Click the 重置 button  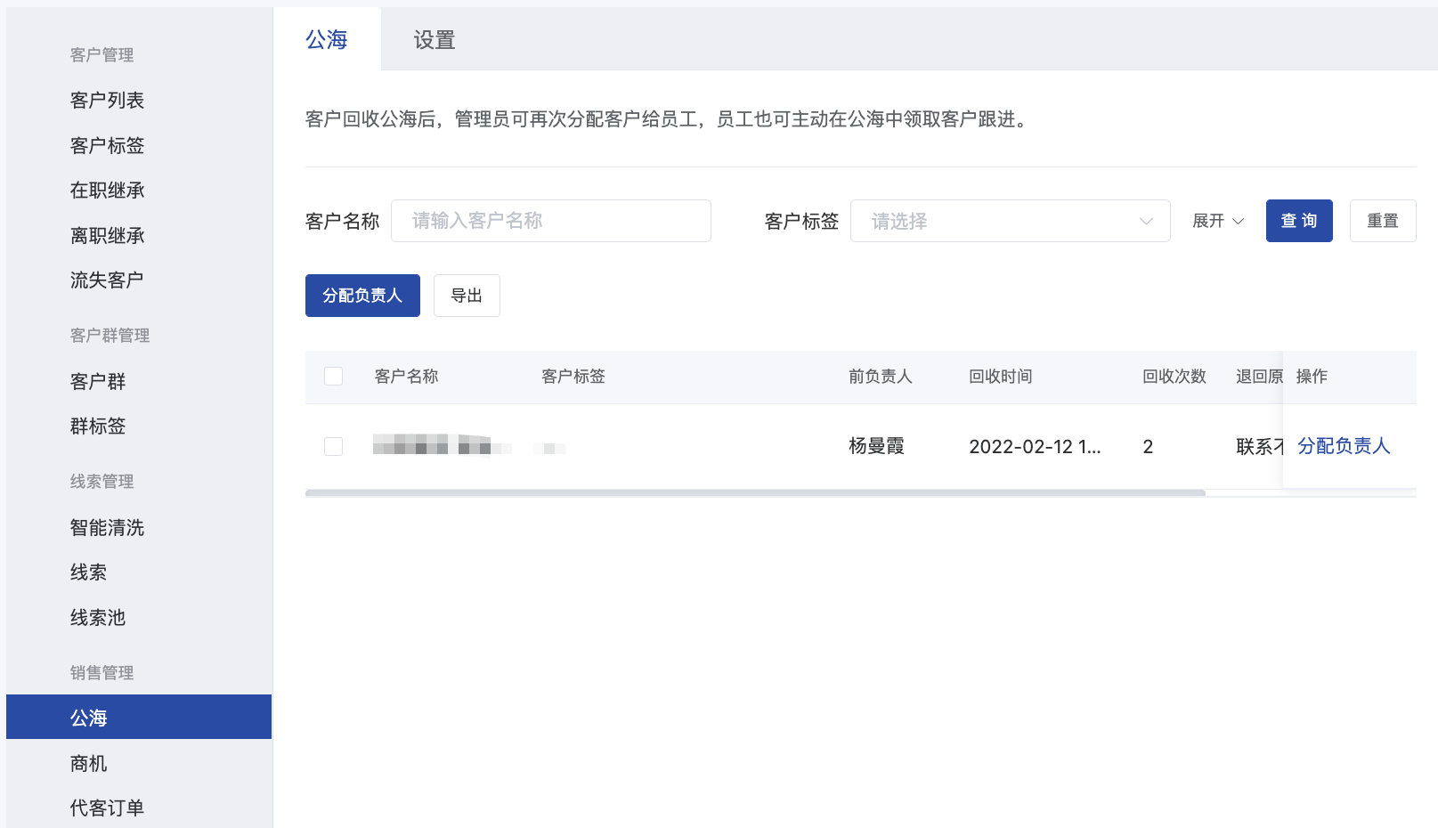pyautogui.click(x=1383, y=221)
